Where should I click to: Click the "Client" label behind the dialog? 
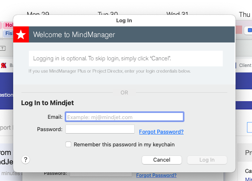pyautogui.click(x=245, y=65)
